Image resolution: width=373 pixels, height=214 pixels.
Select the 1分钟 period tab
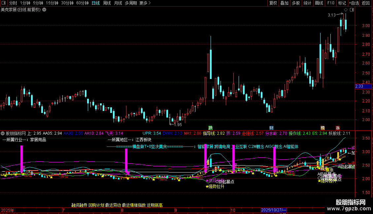(25, 3)
